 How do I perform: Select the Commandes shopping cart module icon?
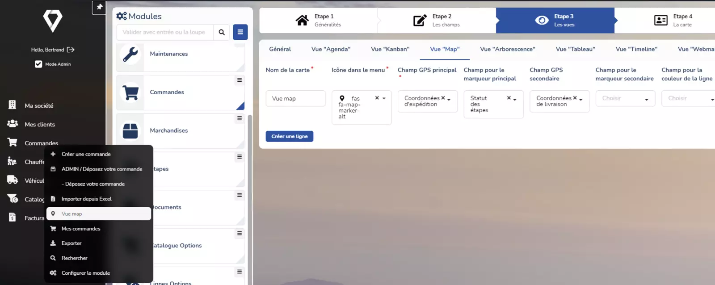(130, 92)
